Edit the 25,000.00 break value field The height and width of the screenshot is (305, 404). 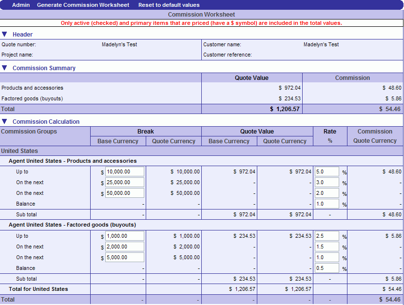[125, 182]
